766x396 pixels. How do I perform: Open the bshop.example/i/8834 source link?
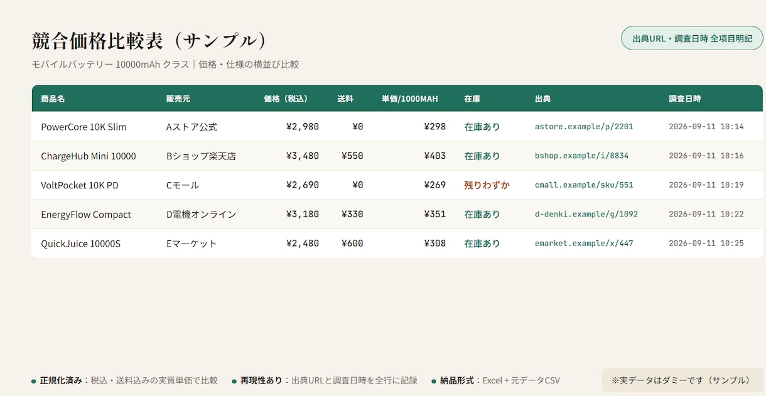coord(581,156)
